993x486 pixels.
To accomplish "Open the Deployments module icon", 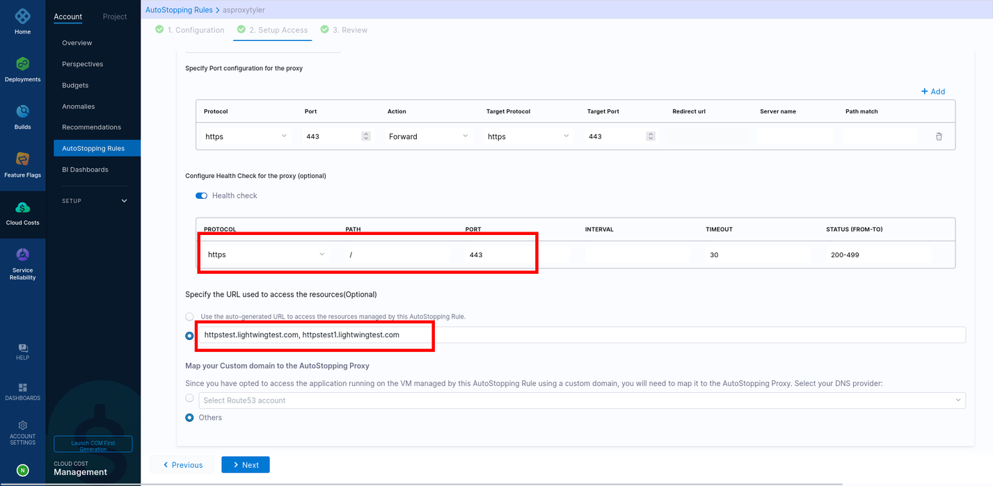I will [22, 64].
